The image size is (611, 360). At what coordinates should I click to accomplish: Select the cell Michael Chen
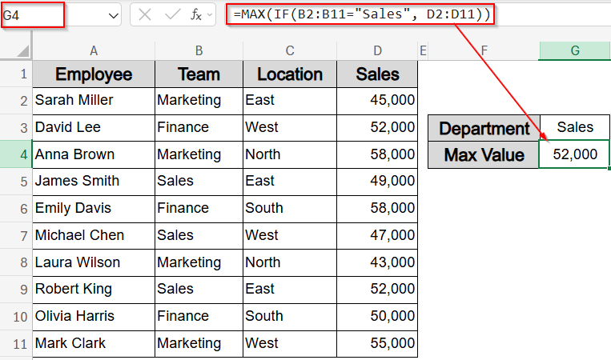(94, 235)
